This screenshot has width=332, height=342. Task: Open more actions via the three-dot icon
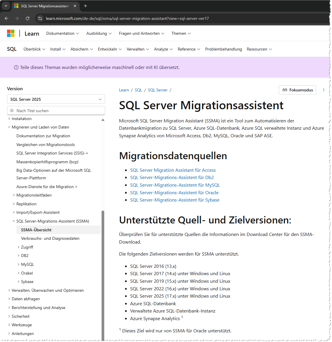point(324,90)
